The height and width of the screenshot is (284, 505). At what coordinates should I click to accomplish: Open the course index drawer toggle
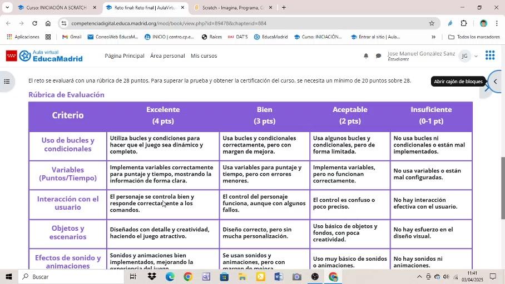click(7, 82)
